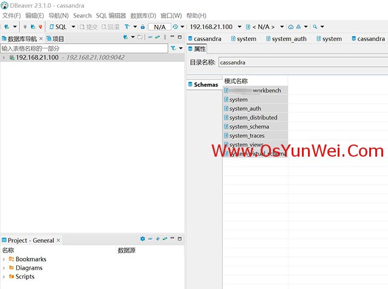This screenshot has height=289, width=388.
Task: Click collapse all icon in navigator panel
Action: (x=150, y=37)
